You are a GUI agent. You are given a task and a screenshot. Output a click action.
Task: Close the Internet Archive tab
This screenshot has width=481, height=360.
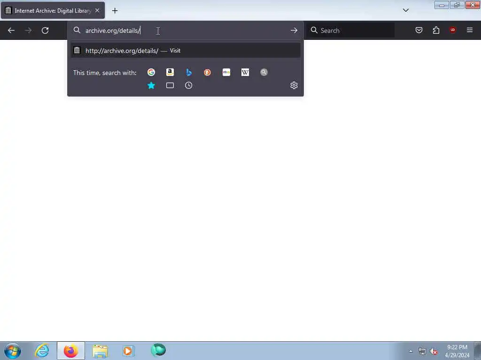coord(97,10)
